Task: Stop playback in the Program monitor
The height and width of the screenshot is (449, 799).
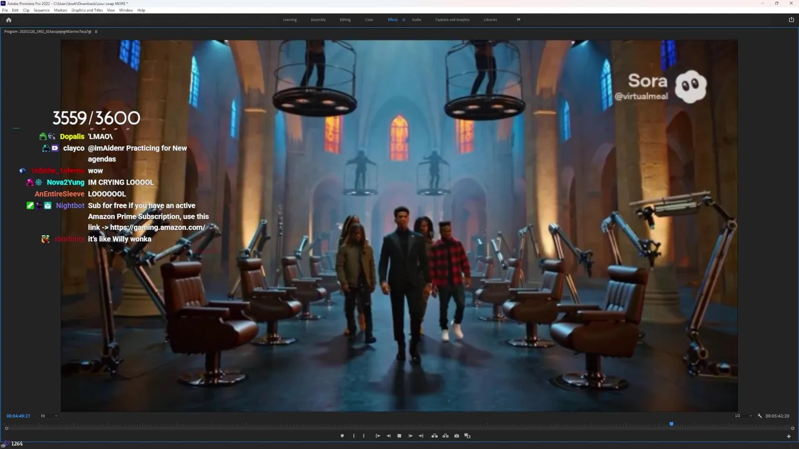Action: tap(399, 436)
